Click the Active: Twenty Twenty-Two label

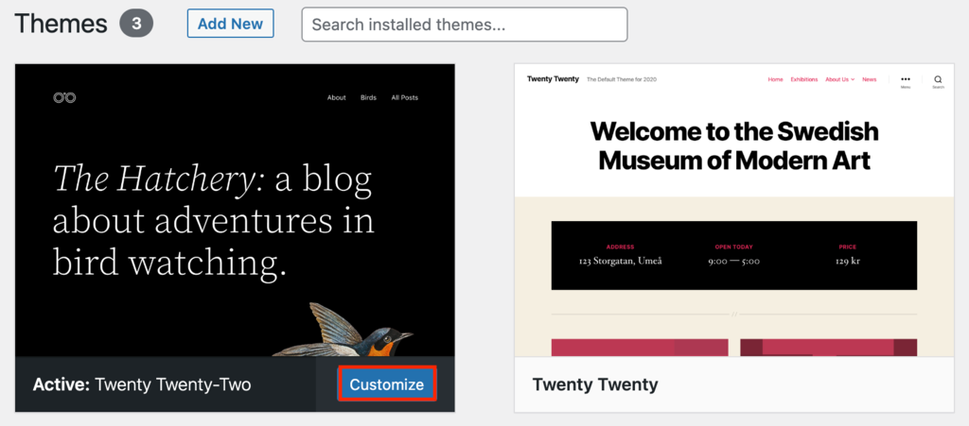tap(142, 384)
